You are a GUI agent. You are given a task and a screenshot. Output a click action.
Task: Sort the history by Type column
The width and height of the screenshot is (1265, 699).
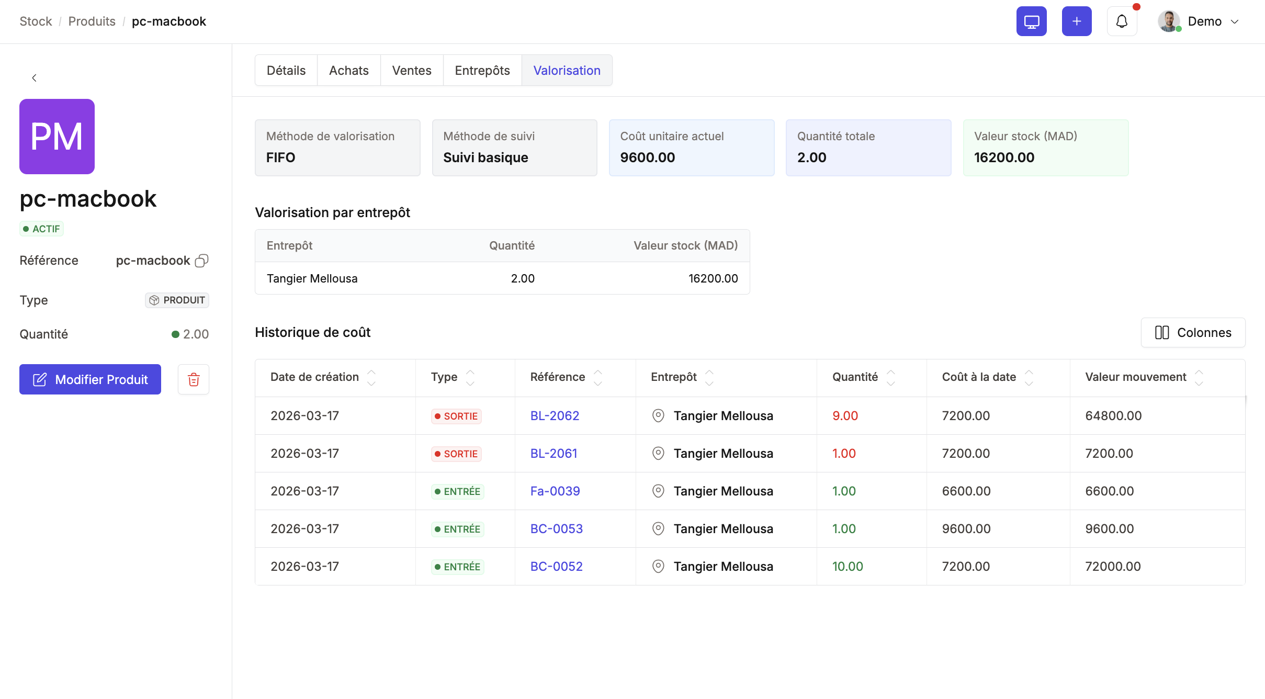[x=470, y=377]
